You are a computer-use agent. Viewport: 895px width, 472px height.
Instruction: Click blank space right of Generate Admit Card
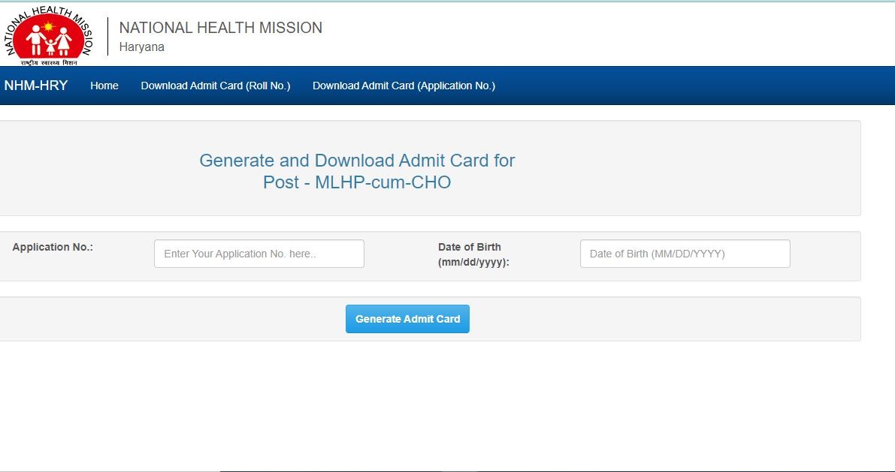(x=661, y=319)
